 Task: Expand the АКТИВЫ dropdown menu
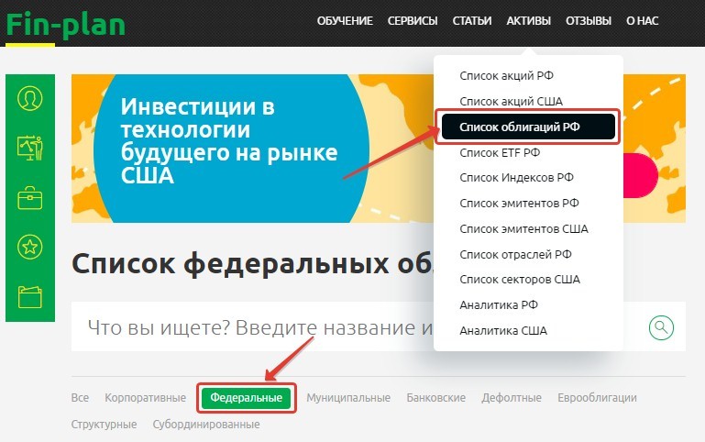pyautogui.click(x=528, y=21)
